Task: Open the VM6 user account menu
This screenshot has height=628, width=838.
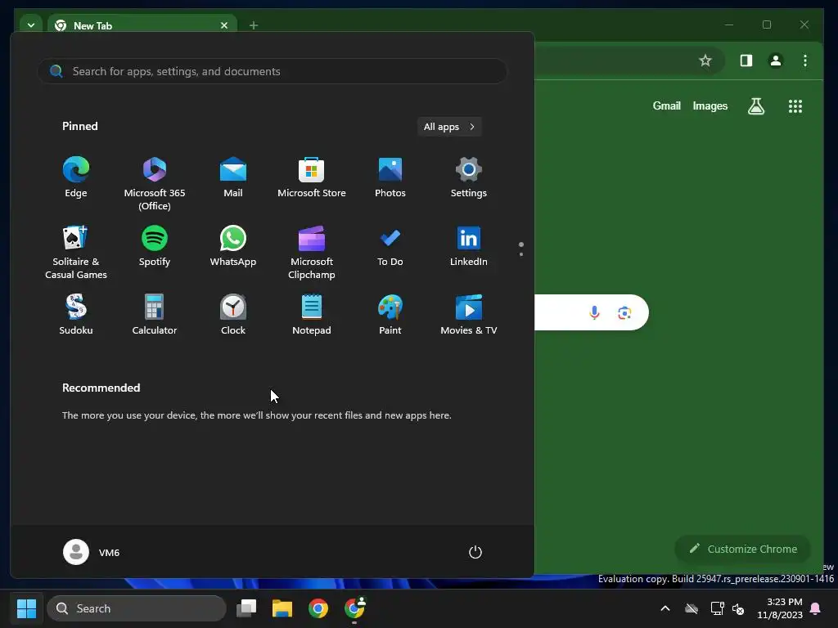Action: (x=92, y=552)
